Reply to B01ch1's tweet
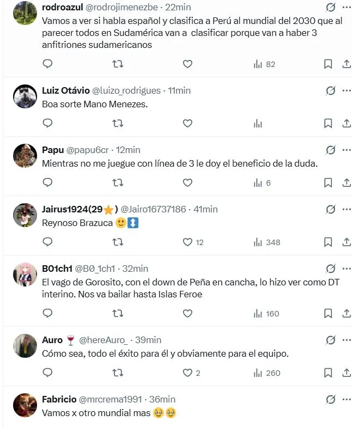This screenshot has height=427, width=352. (47, 313)
